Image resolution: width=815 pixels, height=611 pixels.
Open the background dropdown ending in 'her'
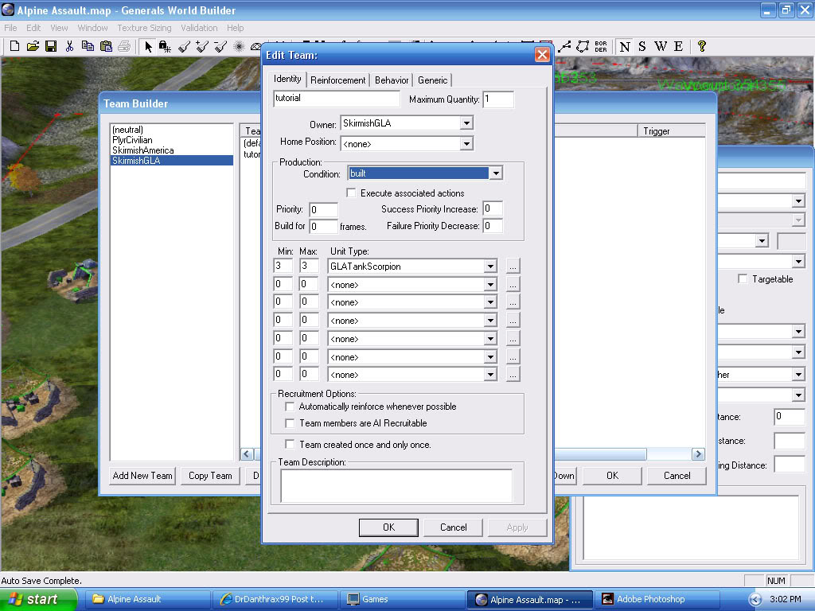click(x=798, y=375)
